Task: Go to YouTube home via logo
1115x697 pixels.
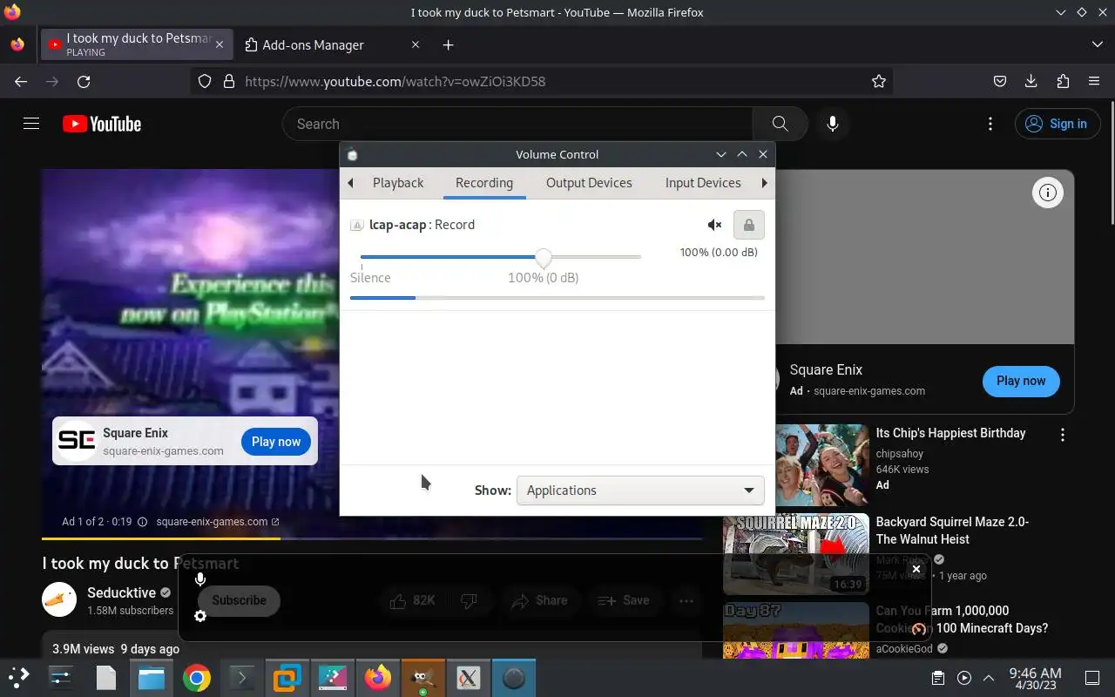Action: (102, 124)
